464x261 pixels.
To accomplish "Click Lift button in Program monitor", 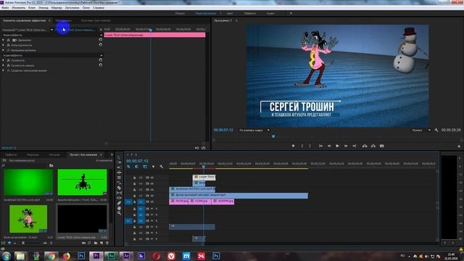I will tap(365, 146).
